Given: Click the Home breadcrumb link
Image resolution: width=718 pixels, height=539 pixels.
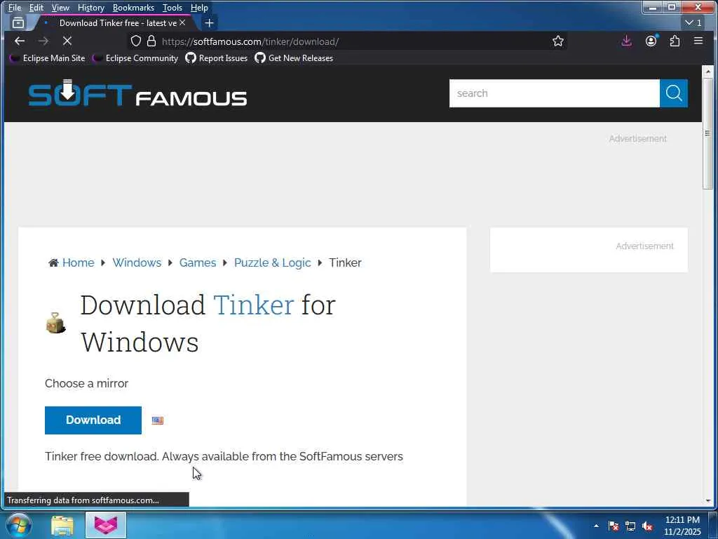Looking at the screenshot, I should (x=79, y=262).
